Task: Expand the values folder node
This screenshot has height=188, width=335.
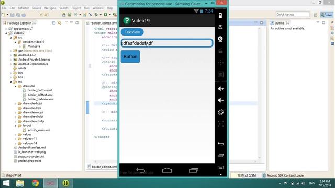Action: pos(15,135)
